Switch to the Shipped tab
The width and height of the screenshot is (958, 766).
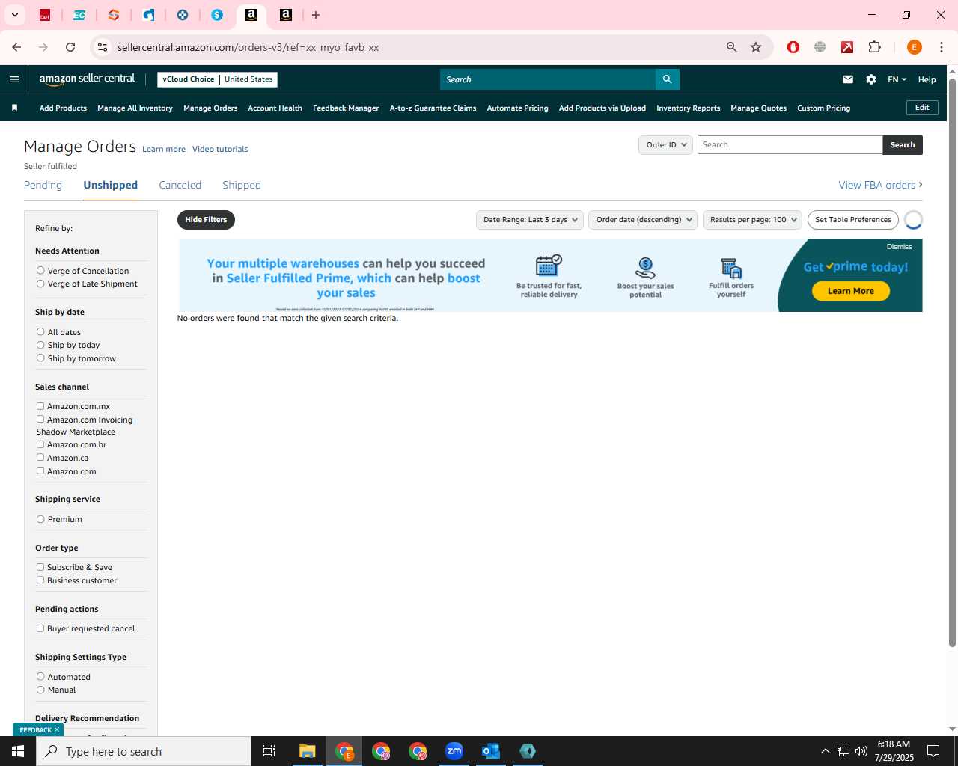point(242,185)
